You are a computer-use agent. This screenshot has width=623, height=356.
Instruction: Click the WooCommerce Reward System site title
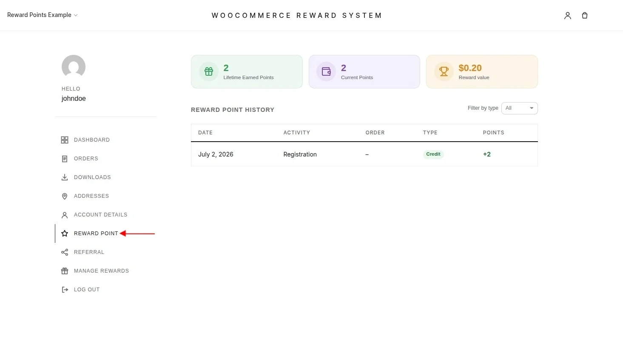click(x=296, y=15)
